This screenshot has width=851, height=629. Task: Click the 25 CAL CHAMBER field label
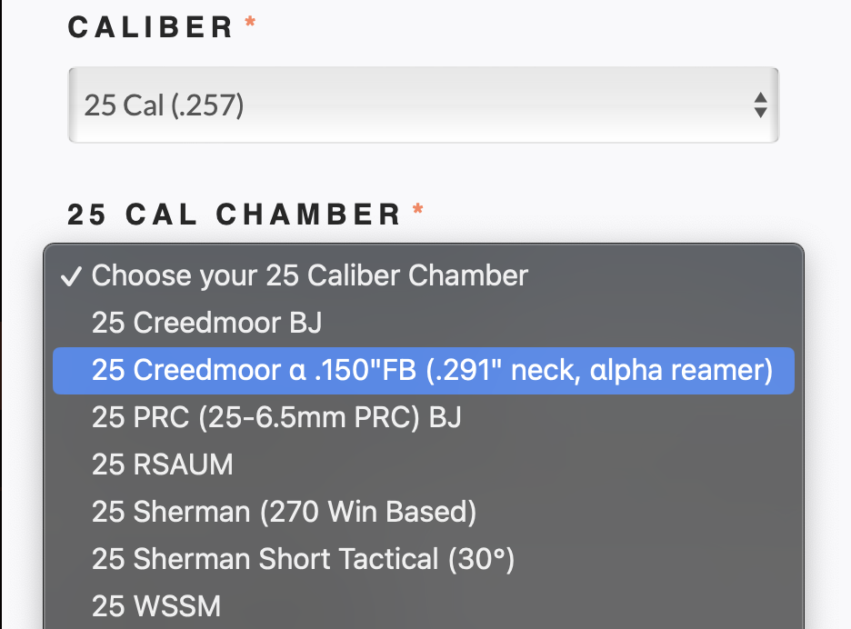click(x=234, y=215)
